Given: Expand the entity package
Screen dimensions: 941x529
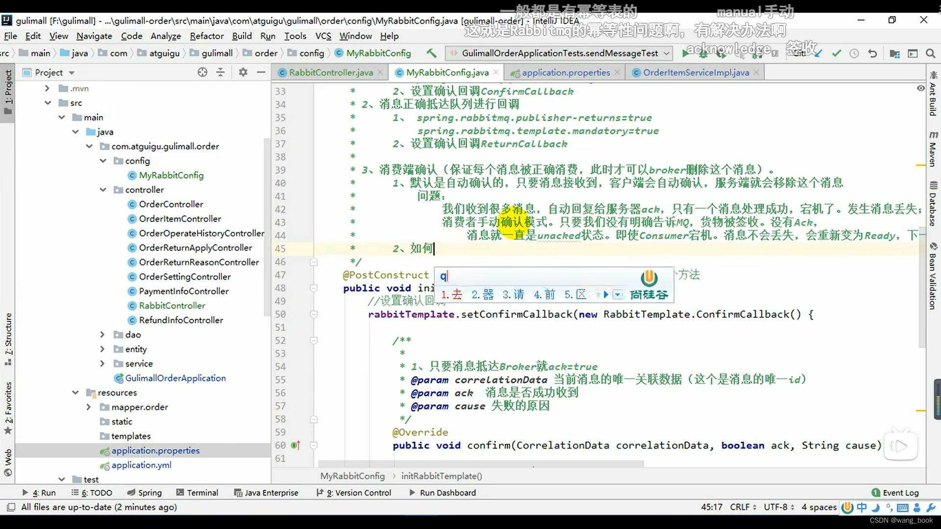Looking at the screenshot, I should tap(102, 349).
